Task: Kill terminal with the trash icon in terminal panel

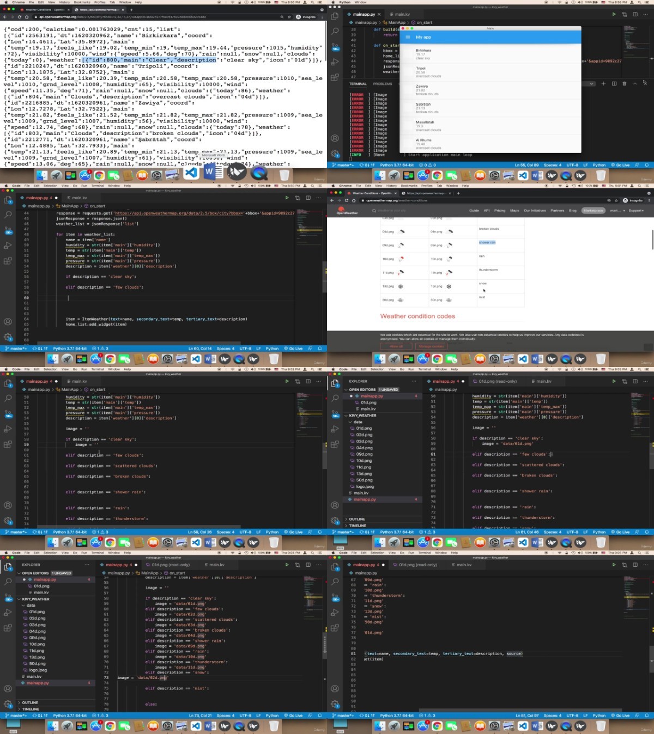Action: click(624, 83)
